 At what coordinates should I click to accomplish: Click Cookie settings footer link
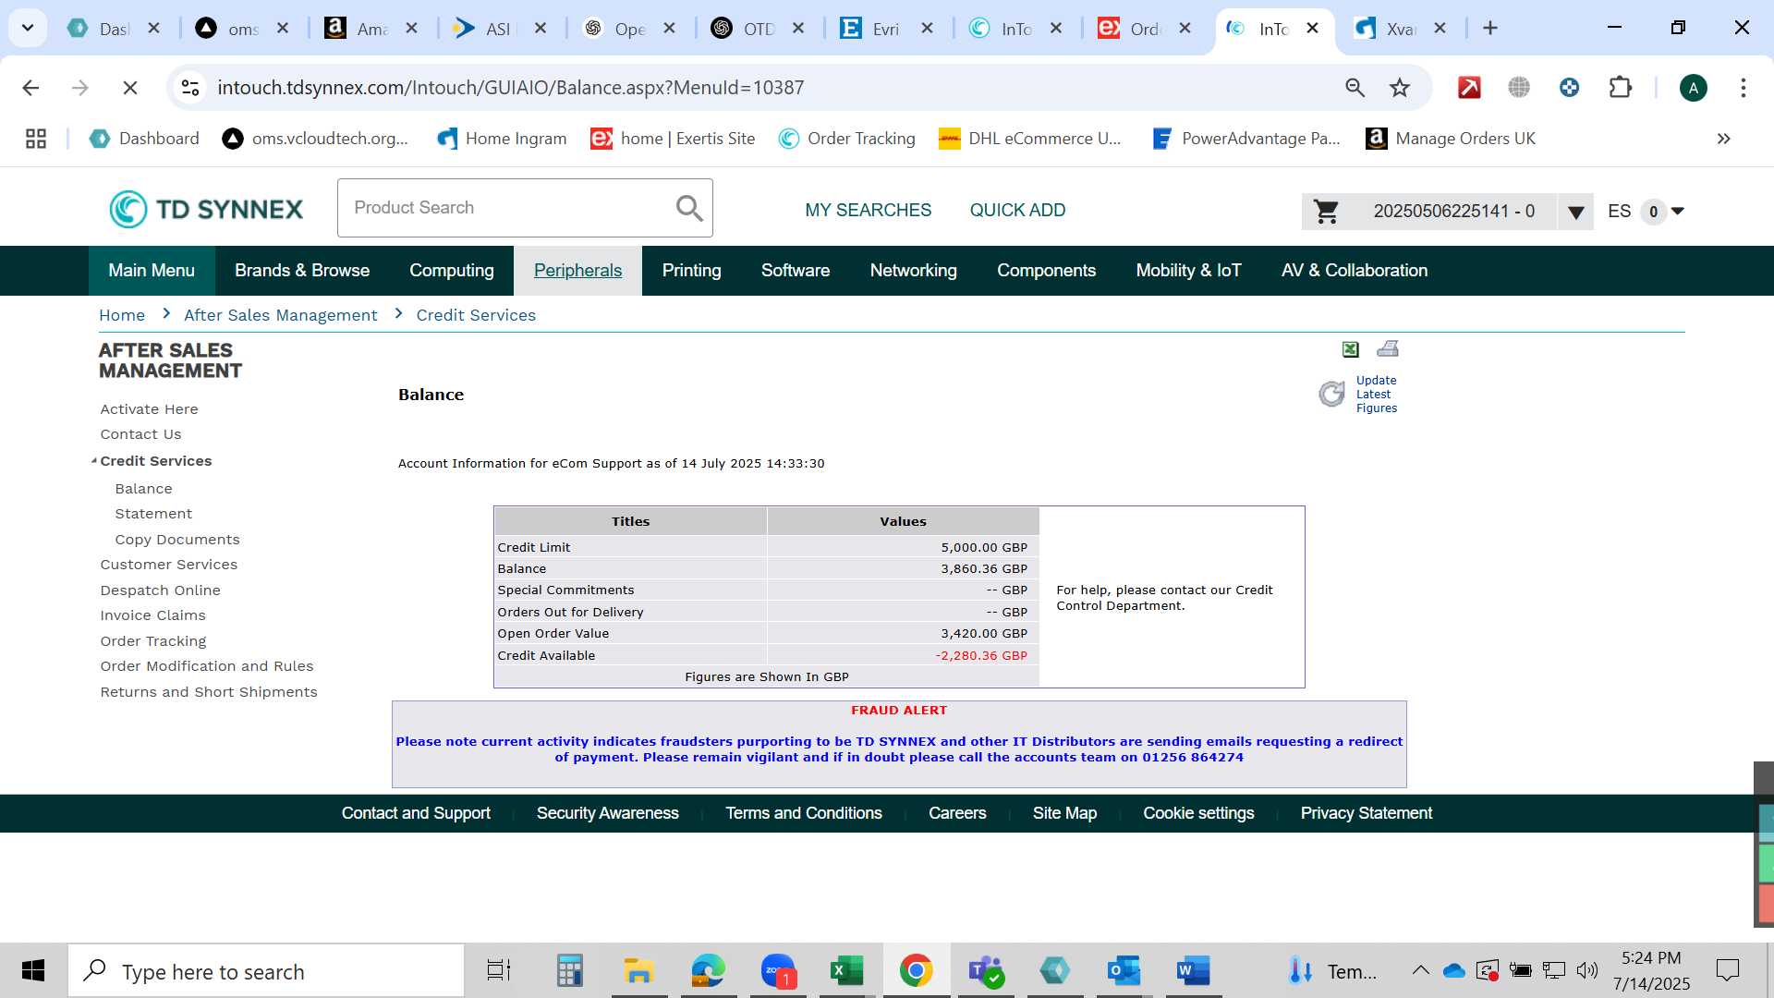(1198, 813)
